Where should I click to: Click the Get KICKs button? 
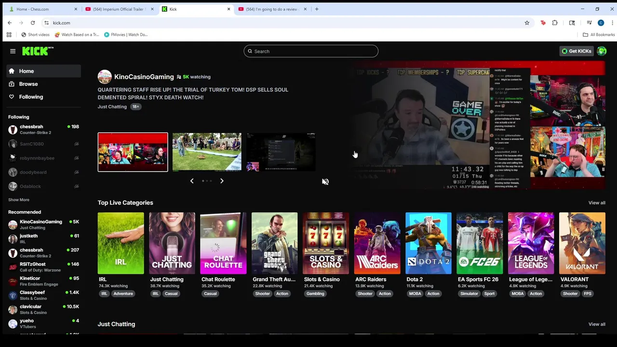pyautogui.click(x=577, y=51)
